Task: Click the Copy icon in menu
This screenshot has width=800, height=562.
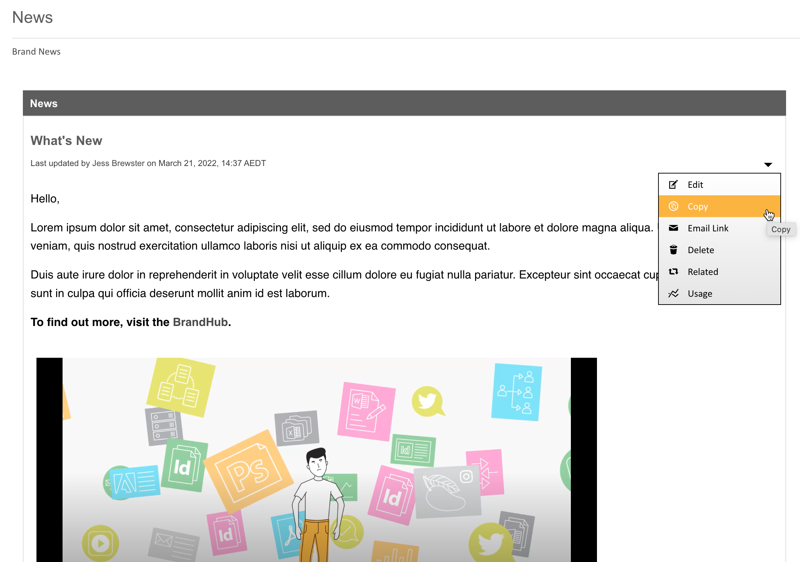Action: (x=673, y=206)
